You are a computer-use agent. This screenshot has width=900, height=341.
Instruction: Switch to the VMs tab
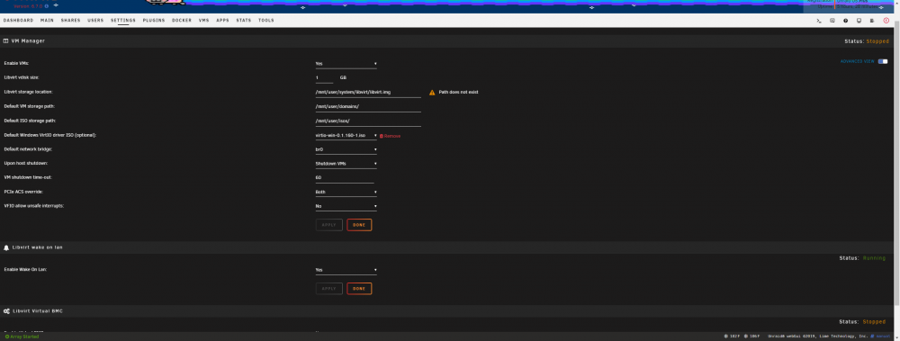click(203, 20)
